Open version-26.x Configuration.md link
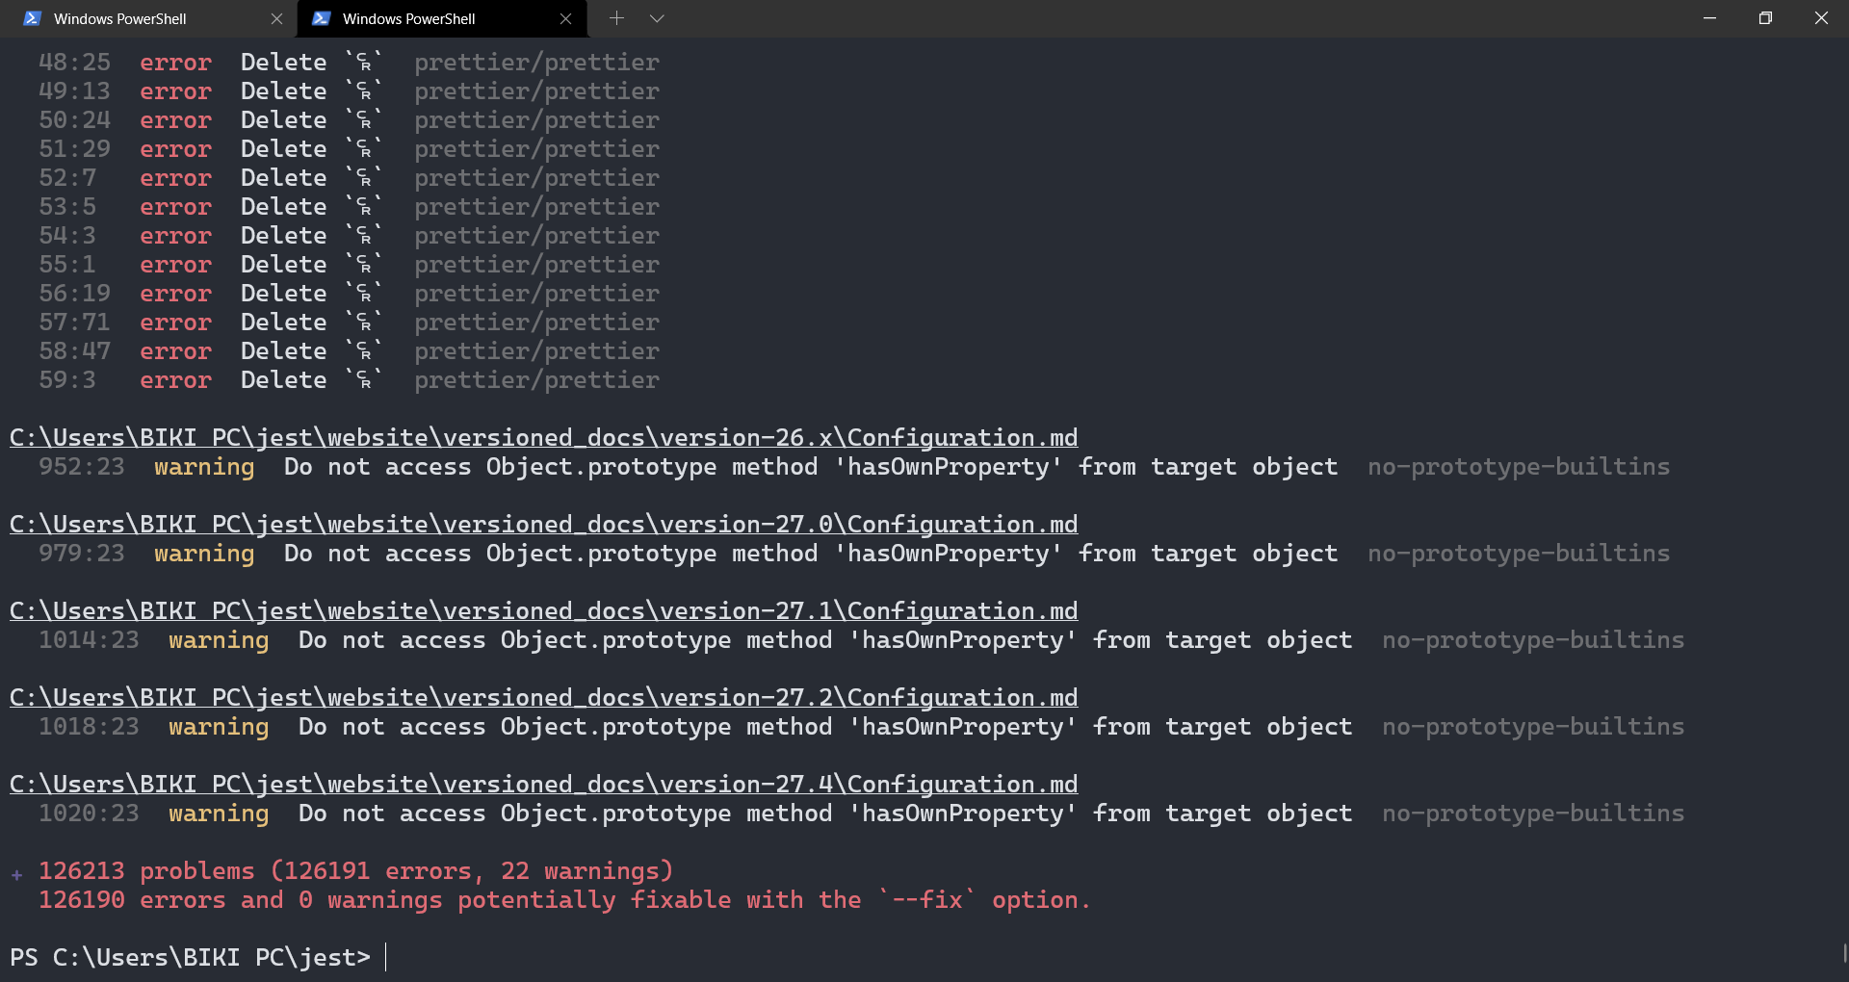 [543, 436]
